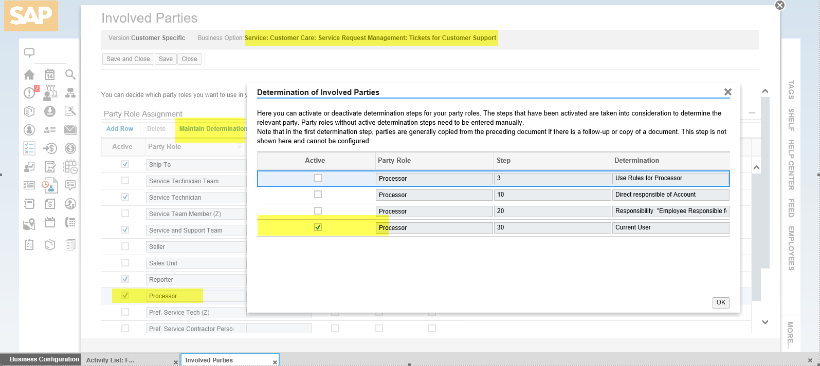Open the arrow-to-dollar payment icon
820x366 pixels.
pyautogui.click(x=50, y=148)
